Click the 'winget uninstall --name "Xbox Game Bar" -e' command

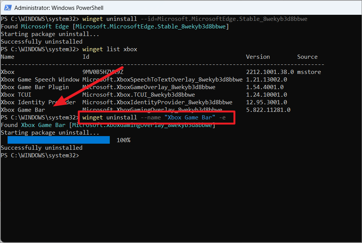154,118
